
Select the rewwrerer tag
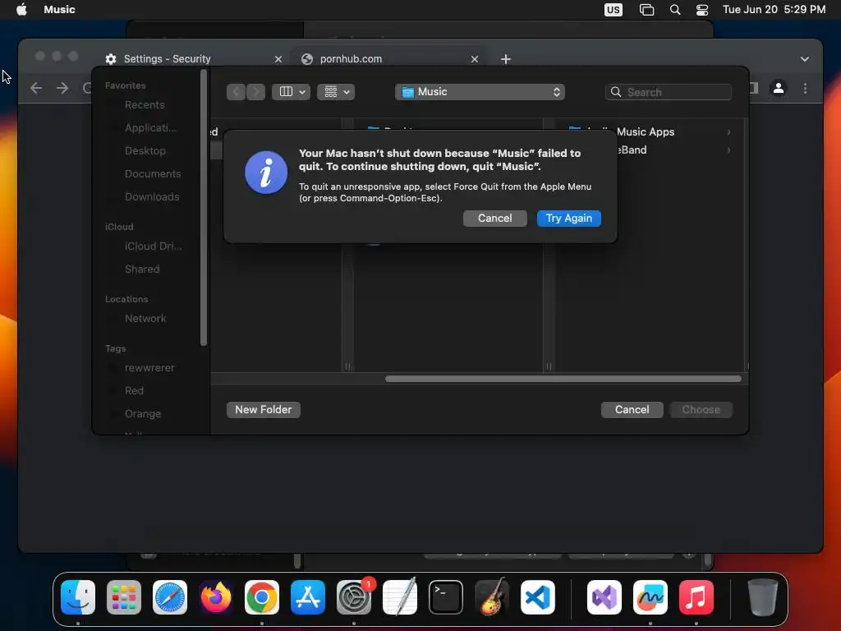(149, 367)
